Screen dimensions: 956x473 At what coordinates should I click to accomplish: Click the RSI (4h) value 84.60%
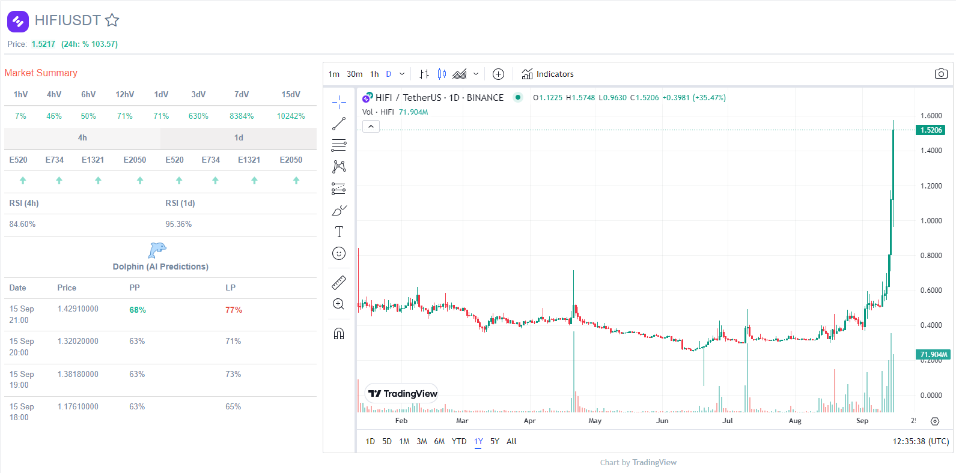22,224
